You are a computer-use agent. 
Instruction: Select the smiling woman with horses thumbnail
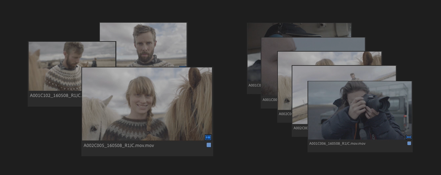point(147,104)
